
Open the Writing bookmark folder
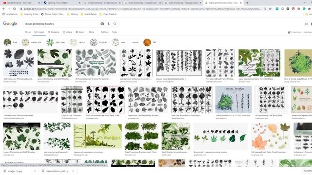click(x=73, y=14)
